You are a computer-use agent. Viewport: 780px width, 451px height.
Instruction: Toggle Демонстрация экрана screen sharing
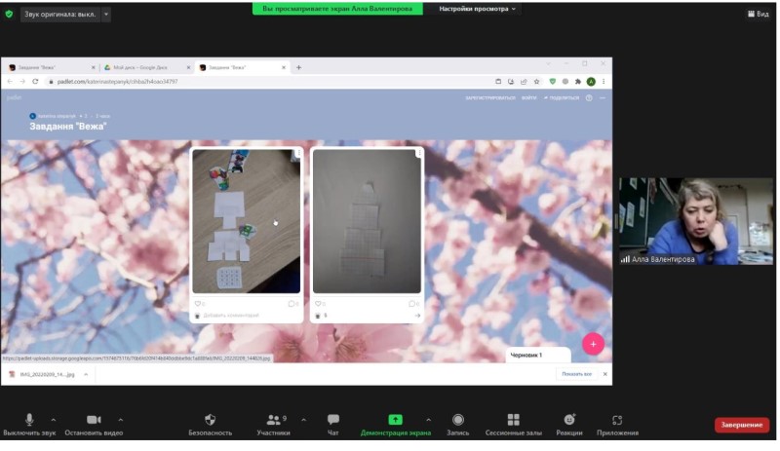[x=395, y=420]
